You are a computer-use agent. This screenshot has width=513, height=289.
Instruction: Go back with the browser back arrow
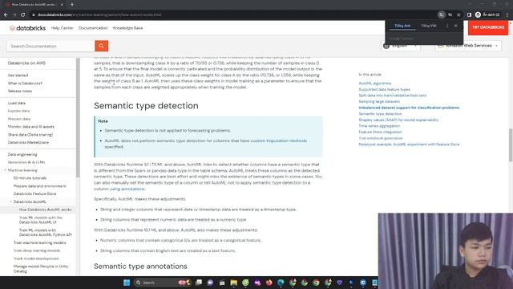coord(6,14)
